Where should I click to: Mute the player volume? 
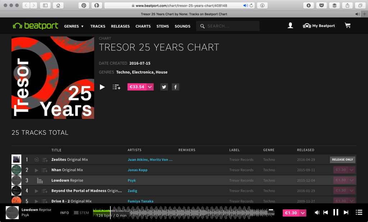[x=317, y=213]
